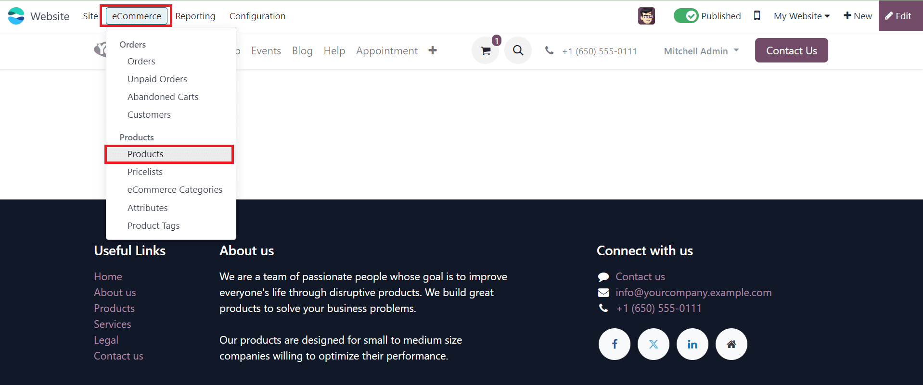Expand the Mitchell Admin user menu
The height and width of the screenshot is (385, 923).
coord(701,51)
